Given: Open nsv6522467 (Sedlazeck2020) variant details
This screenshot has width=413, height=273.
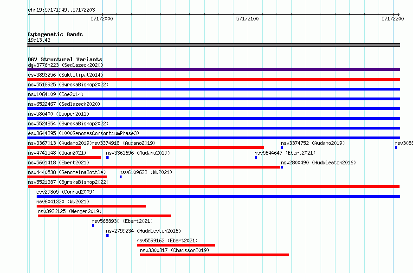Looking at the screenshot, I should point(64,104).
